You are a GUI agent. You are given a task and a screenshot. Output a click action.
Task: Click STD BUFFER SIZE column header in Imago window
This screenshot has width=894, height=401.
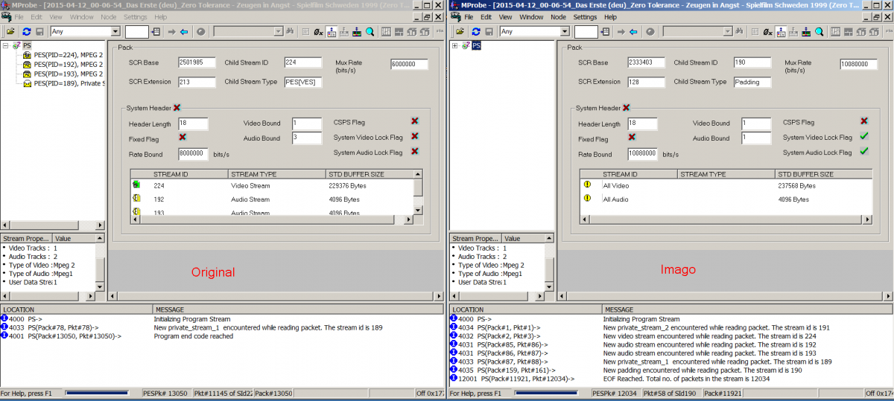(819, 174)
